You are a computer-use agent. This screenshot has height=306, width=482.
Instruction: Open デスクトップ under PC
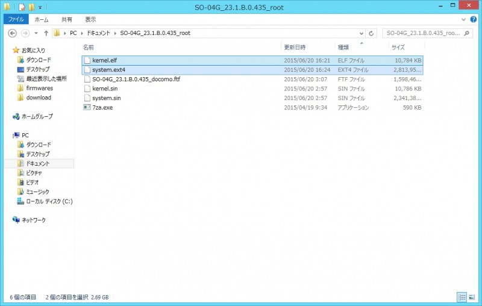(x=37, y=154)
